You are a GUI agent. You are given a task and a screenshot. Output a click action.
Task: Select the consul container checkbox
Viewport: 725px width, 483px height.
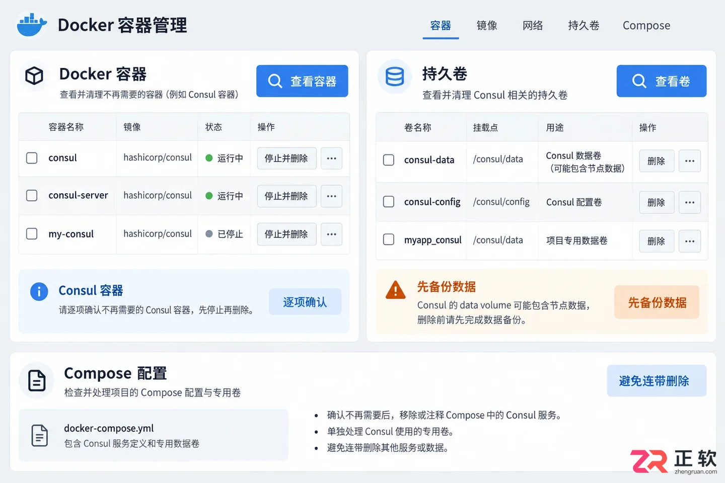[x=32, y=158]
